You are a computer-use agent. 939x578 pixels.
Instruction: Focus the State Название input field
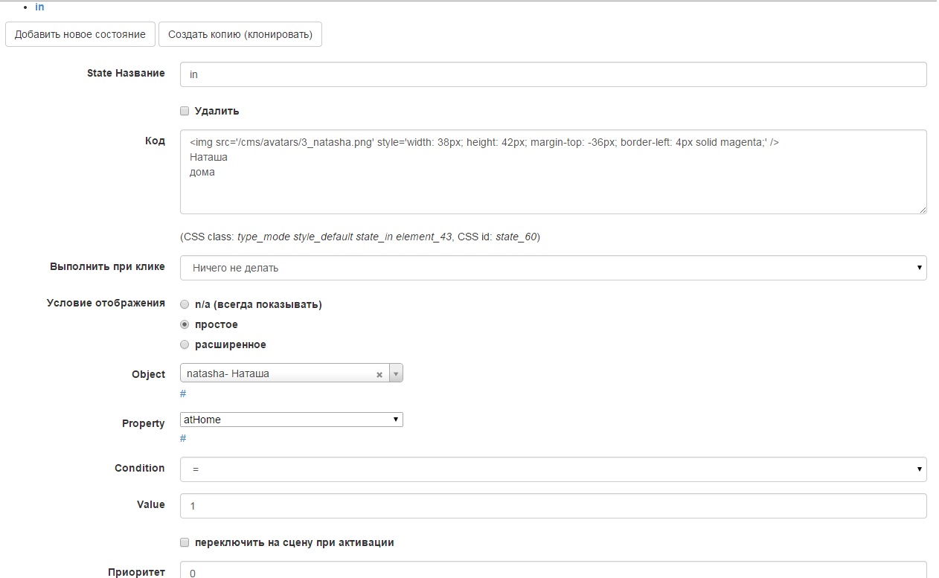(553, 74)
